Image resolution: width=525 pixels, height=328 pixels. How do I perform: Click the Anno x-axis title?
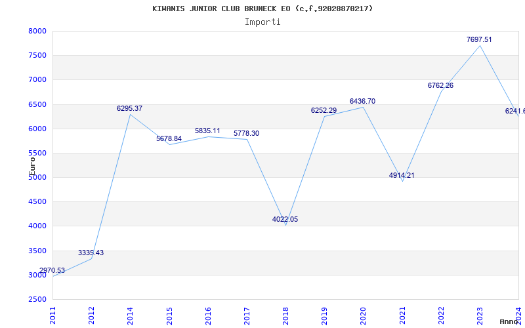click(509, 321)
